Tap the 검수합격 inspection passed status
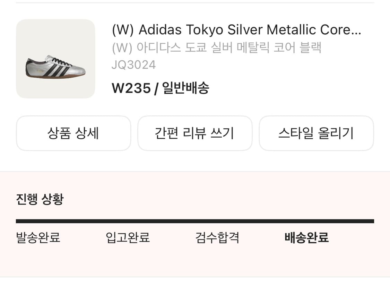This screenshot has width=390, height=287. coord(217,238)
